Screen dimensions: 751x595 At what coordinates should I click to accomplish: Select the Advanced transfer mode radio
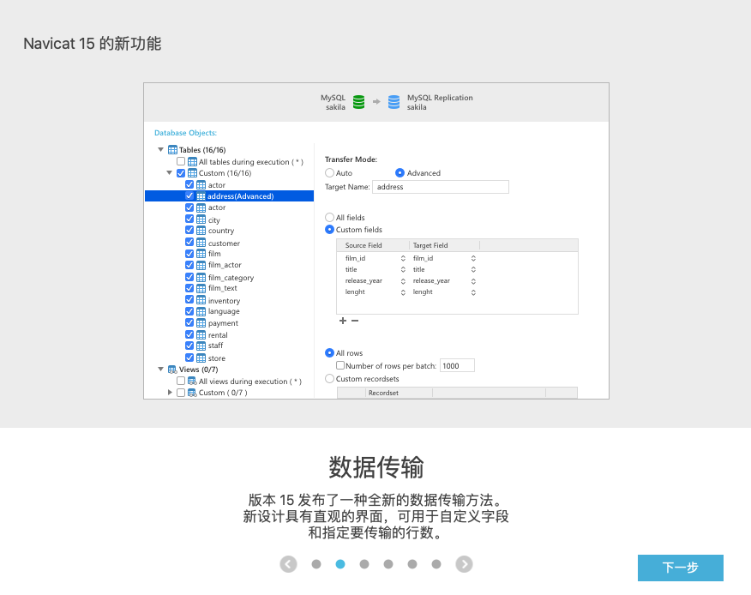400,172
